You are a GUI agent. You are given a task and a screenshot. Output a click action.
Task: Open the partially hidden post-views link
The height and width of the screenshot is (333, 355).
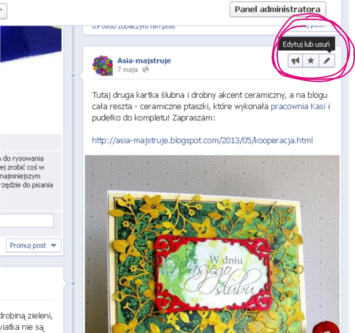pyautogui.click(x=134, y=27)
